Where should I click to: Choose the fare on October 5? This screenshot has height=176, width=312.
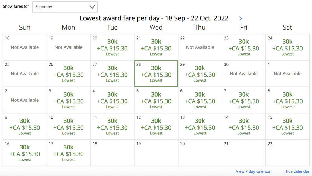[x=156, y=100]
